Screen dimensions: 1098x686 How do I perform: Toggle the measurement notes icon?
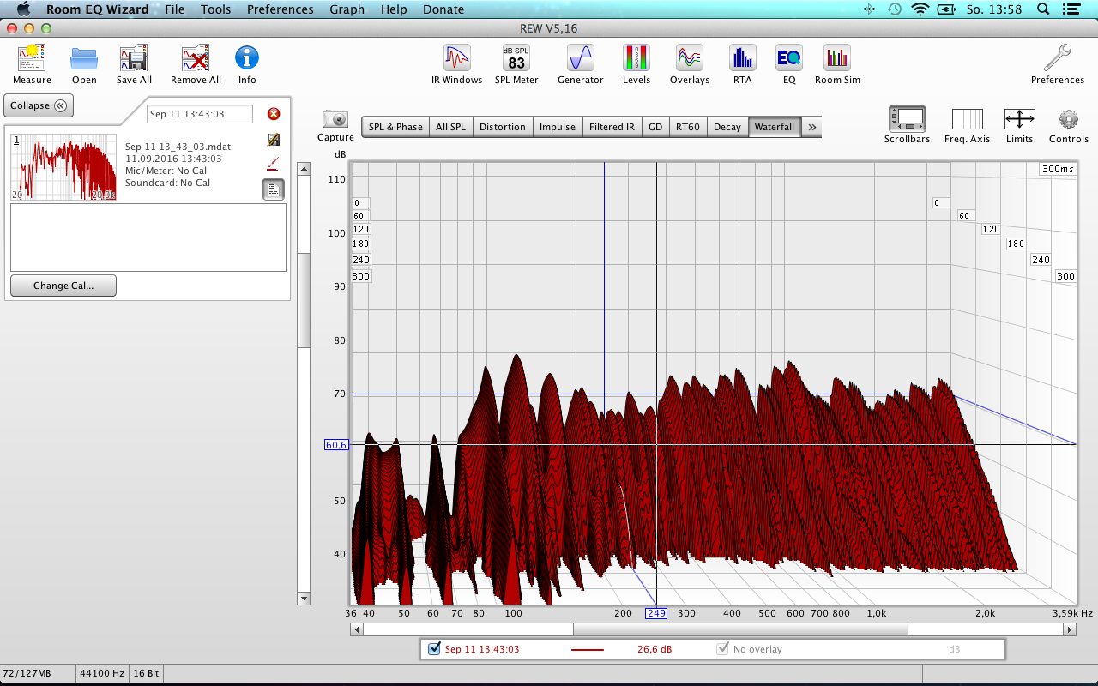click(274, 190)
